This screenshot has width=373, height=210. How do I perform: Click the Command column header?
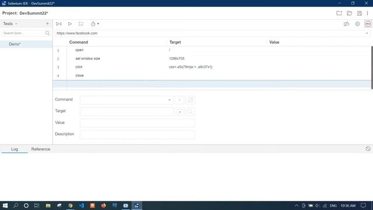coord(79,42)
